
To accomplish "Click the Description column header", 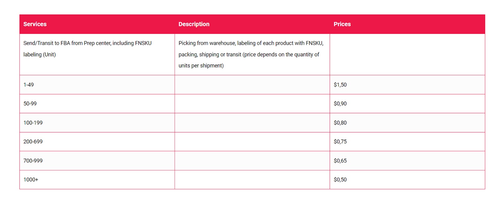I will click(194, 24).
